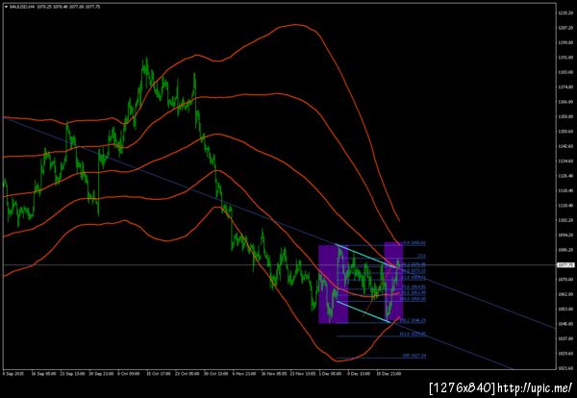577x398 pixels.
Task: Click the 23 Sep 13:00 time axis label
Action: [x=72, y=373]
